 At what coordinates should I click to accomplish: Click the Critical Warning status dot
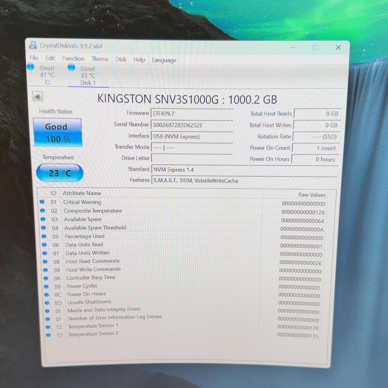point(42,202)
